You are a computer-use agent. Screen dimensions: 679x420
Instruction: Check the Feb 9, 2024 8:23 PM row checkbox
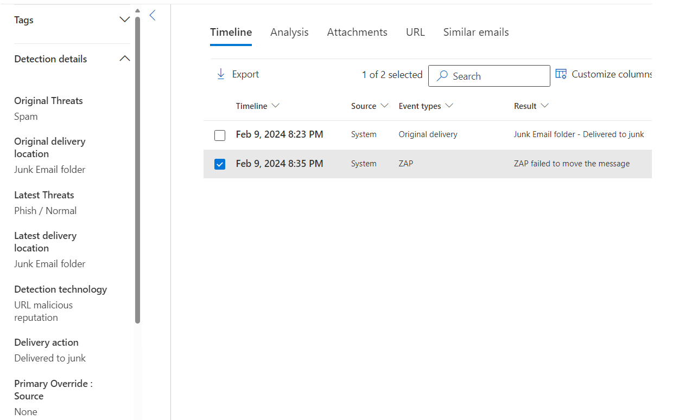(220, 135)
